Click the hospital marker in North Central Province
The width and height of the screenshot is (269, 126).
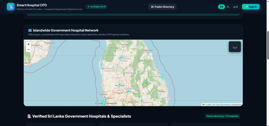pos(121,57)
